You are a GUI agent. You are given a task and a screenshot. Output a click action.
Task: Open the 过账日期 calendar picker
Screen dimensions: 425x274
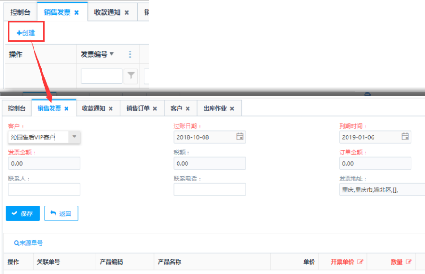click(x=240, y=137)
